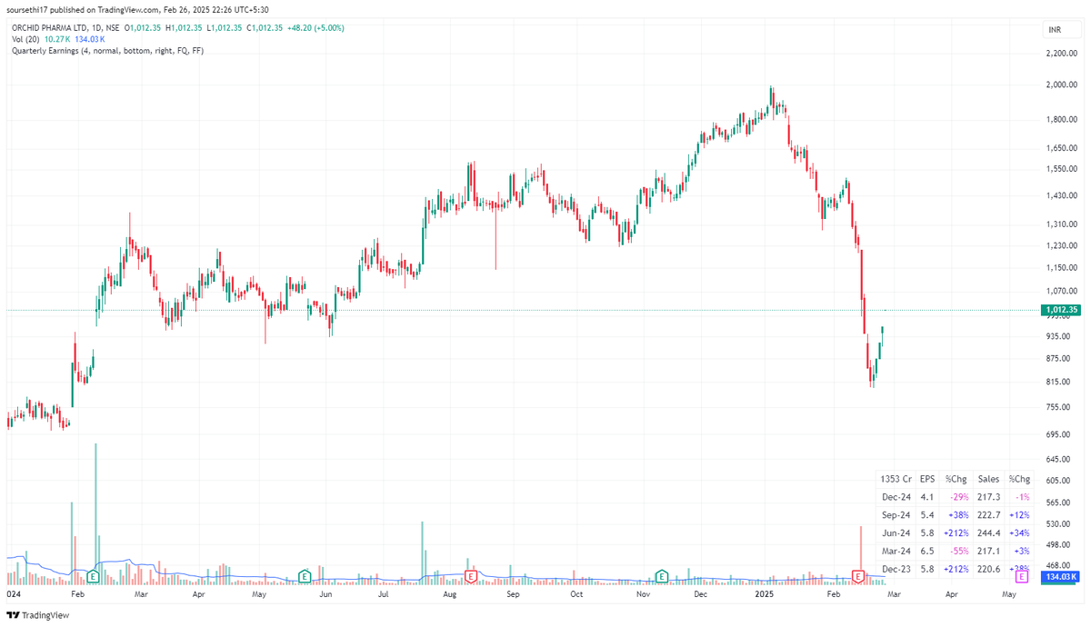This screenshot has height=627, width=1091.
Task: Click the Dec-23 row label in earnings table
Action: point(896,569)
